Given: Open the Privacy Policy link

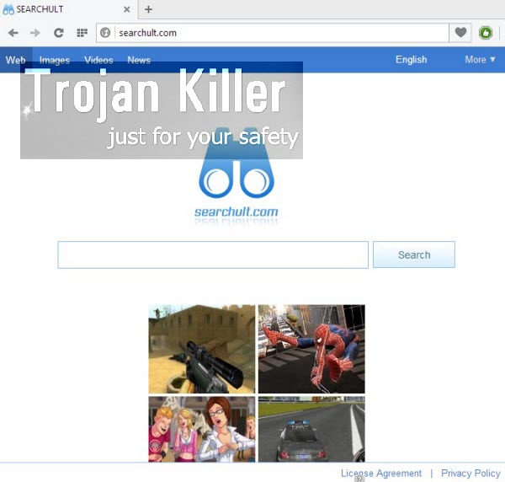Looking at the screenshot, I should coord(470,474).
